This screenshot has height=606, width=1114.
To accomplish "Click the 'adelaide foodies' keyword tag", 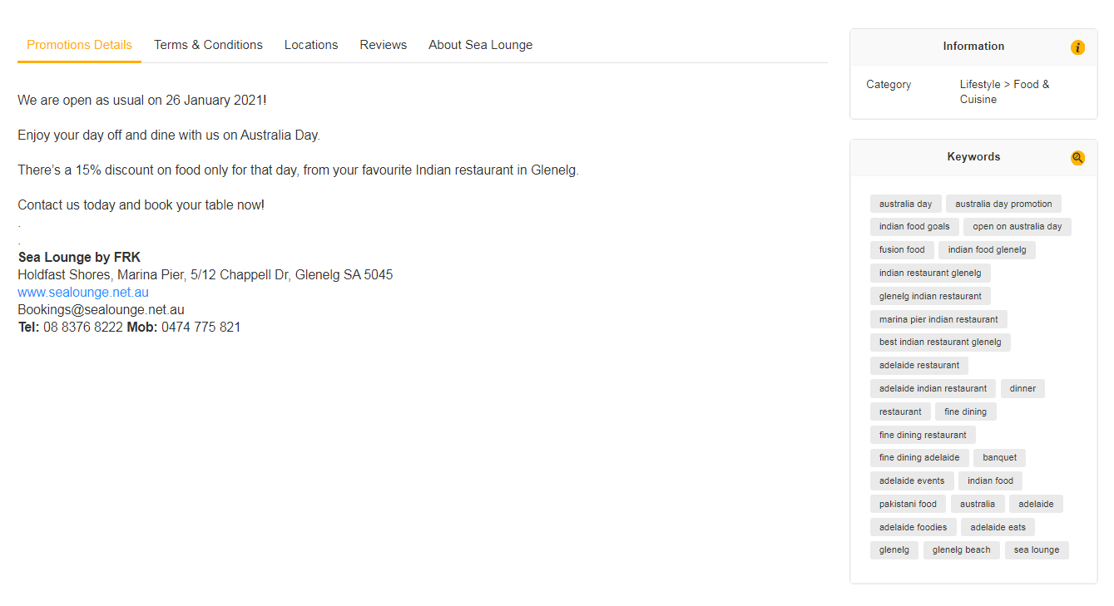I will 913,527.
